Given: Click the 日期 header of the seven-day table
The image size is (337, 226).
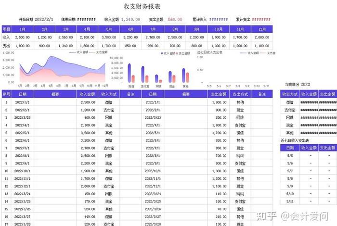Looking at the screenshot, I should click(x=290, y=148).
